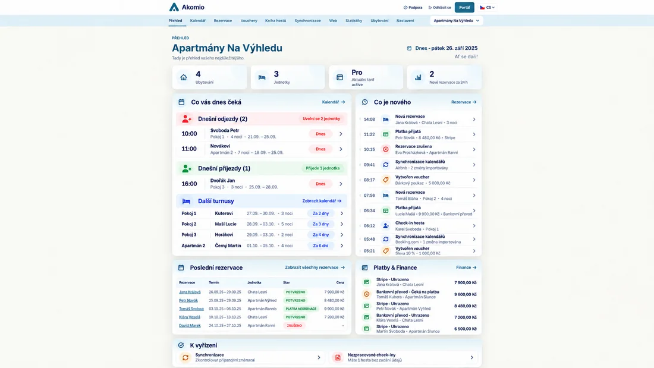Click the sync icon for Airbnb Synchronizace kalendářů
Screen dimensions: 654x368
(386, 165)
